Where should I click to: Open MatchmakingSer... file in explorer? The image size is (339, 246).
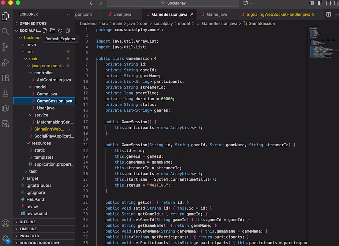pos(55,122)
